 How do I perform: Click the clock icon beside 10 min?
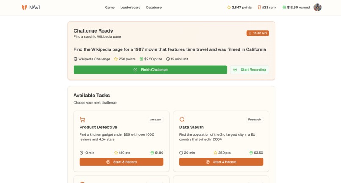point(81,153)
